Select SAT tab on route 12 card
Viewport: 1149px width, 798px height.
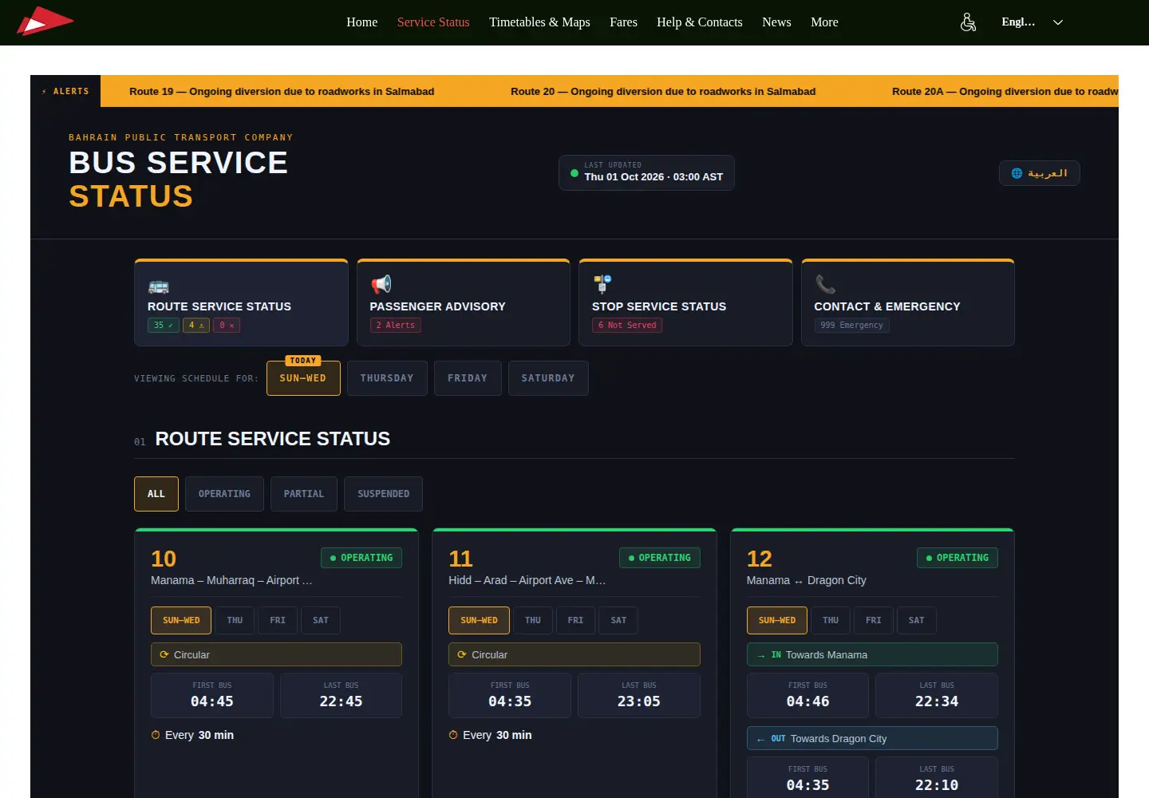pyautogui.click(x=917, y=620)
